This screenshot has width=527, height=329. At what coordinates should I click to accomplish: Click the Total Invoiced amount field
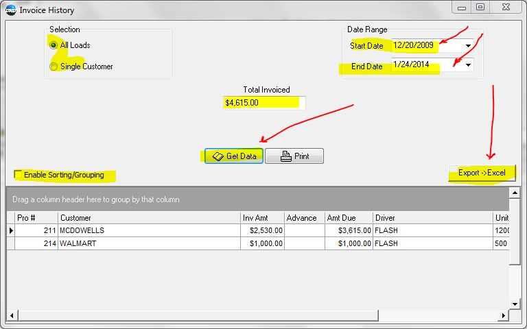[x=263, y=103]
